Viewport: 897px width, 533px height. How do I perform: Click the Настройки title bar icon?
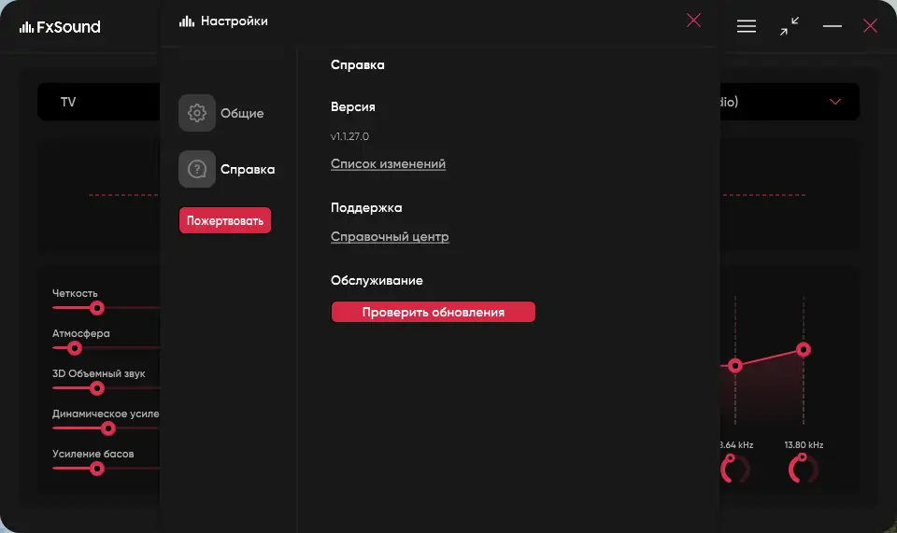tap(187, 21)
